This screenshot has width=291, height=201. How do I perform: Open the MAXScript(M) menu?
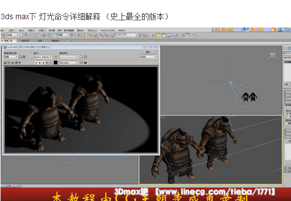click(x=108, y=30)
